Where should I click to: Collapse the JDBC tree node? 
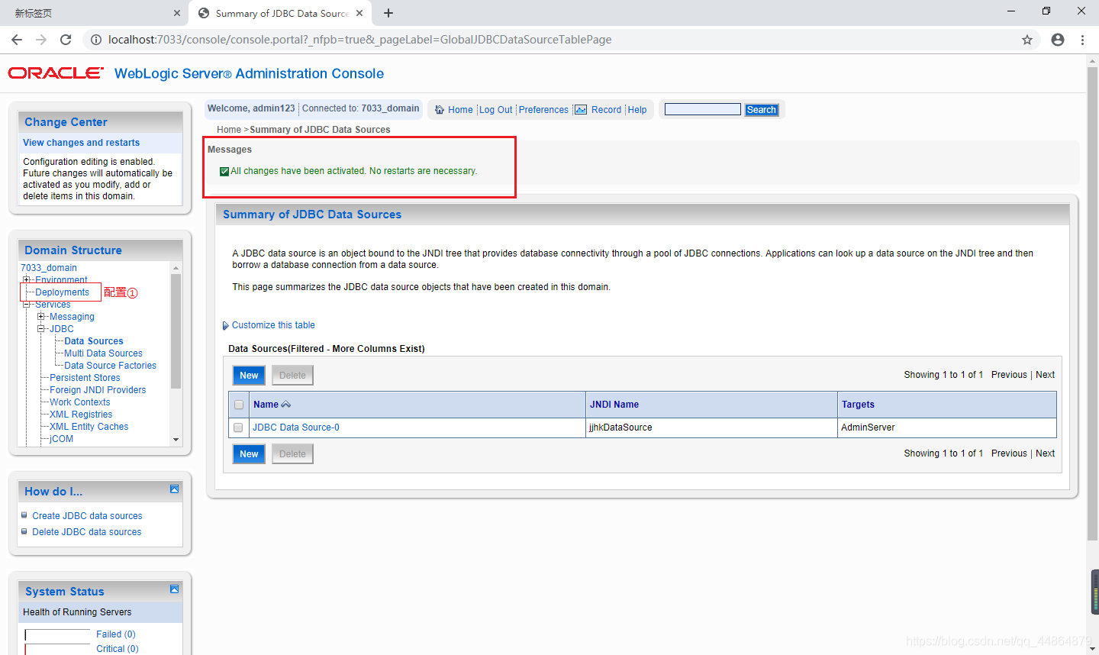click(x=41, y=329)
